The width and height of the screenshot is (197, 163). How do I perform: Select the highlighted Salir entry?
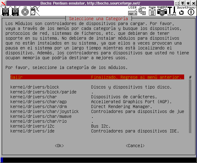pyautogui.click(x=97, y=77)
